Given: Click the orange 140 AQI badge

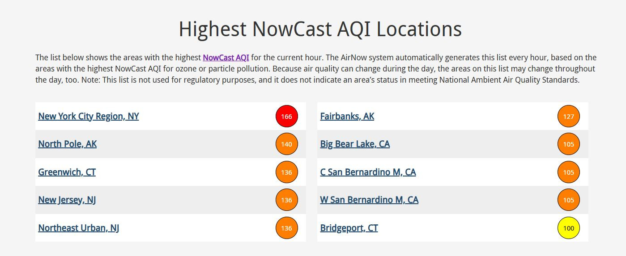Looking at the screenshot, I should pyautogui.click(x=286, y=144).
